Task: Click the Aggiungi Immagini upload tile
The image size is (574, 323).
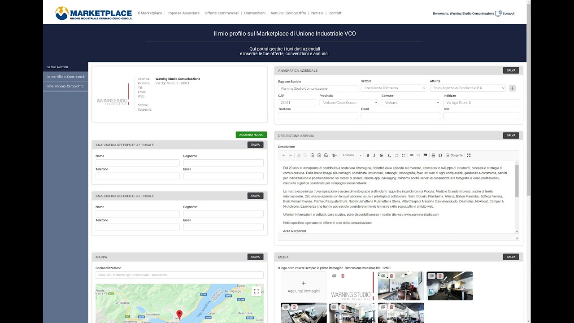Action: click(304, 286)
